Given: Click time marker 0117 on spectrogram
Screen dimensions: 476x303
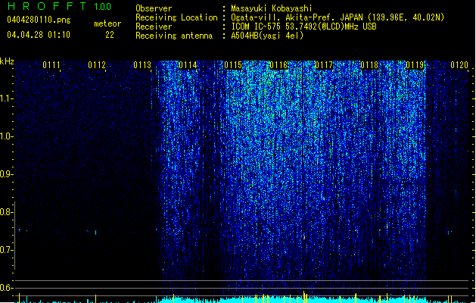Looking at the screenshot, I should coord(324,65).
